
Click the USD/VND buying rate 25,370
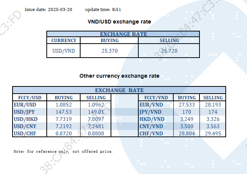109,51
